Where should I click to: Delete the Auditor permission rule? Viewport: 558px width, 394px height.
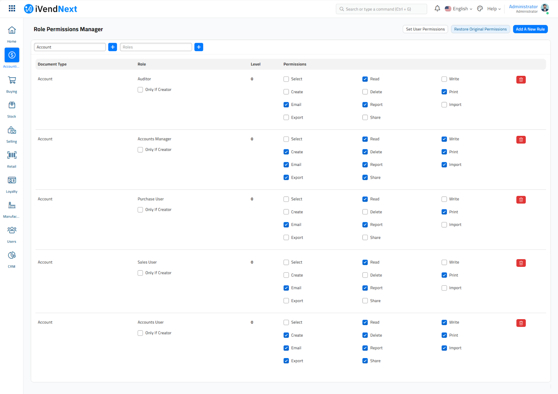[x=521, y=80]
